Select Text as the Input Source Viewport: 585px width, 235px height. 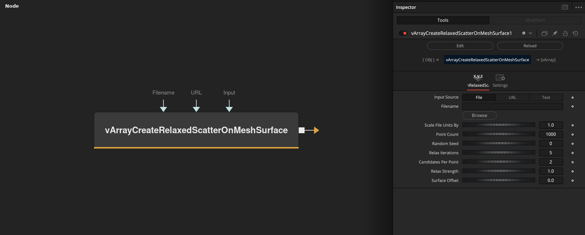tap(546, 97)
